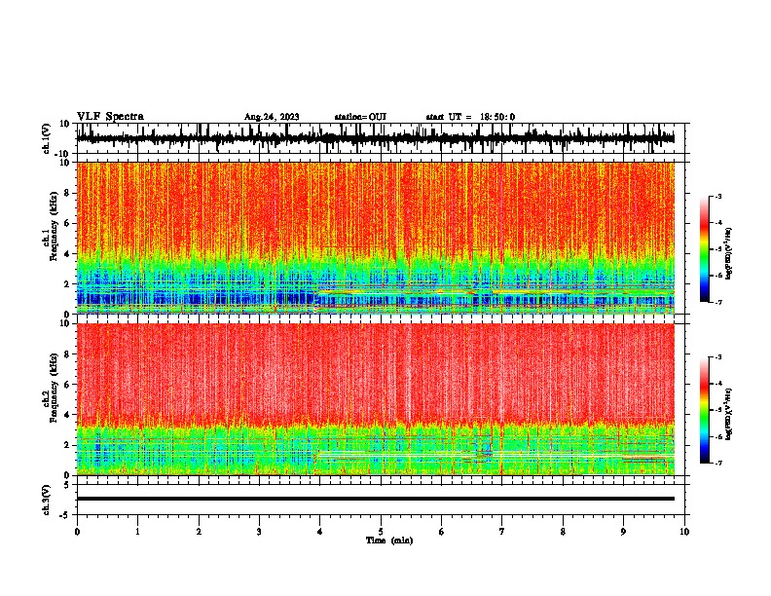Click the "Time (min)" x-axis label
The width and height of the screenshot is (771, 596).
pos(389,540)
